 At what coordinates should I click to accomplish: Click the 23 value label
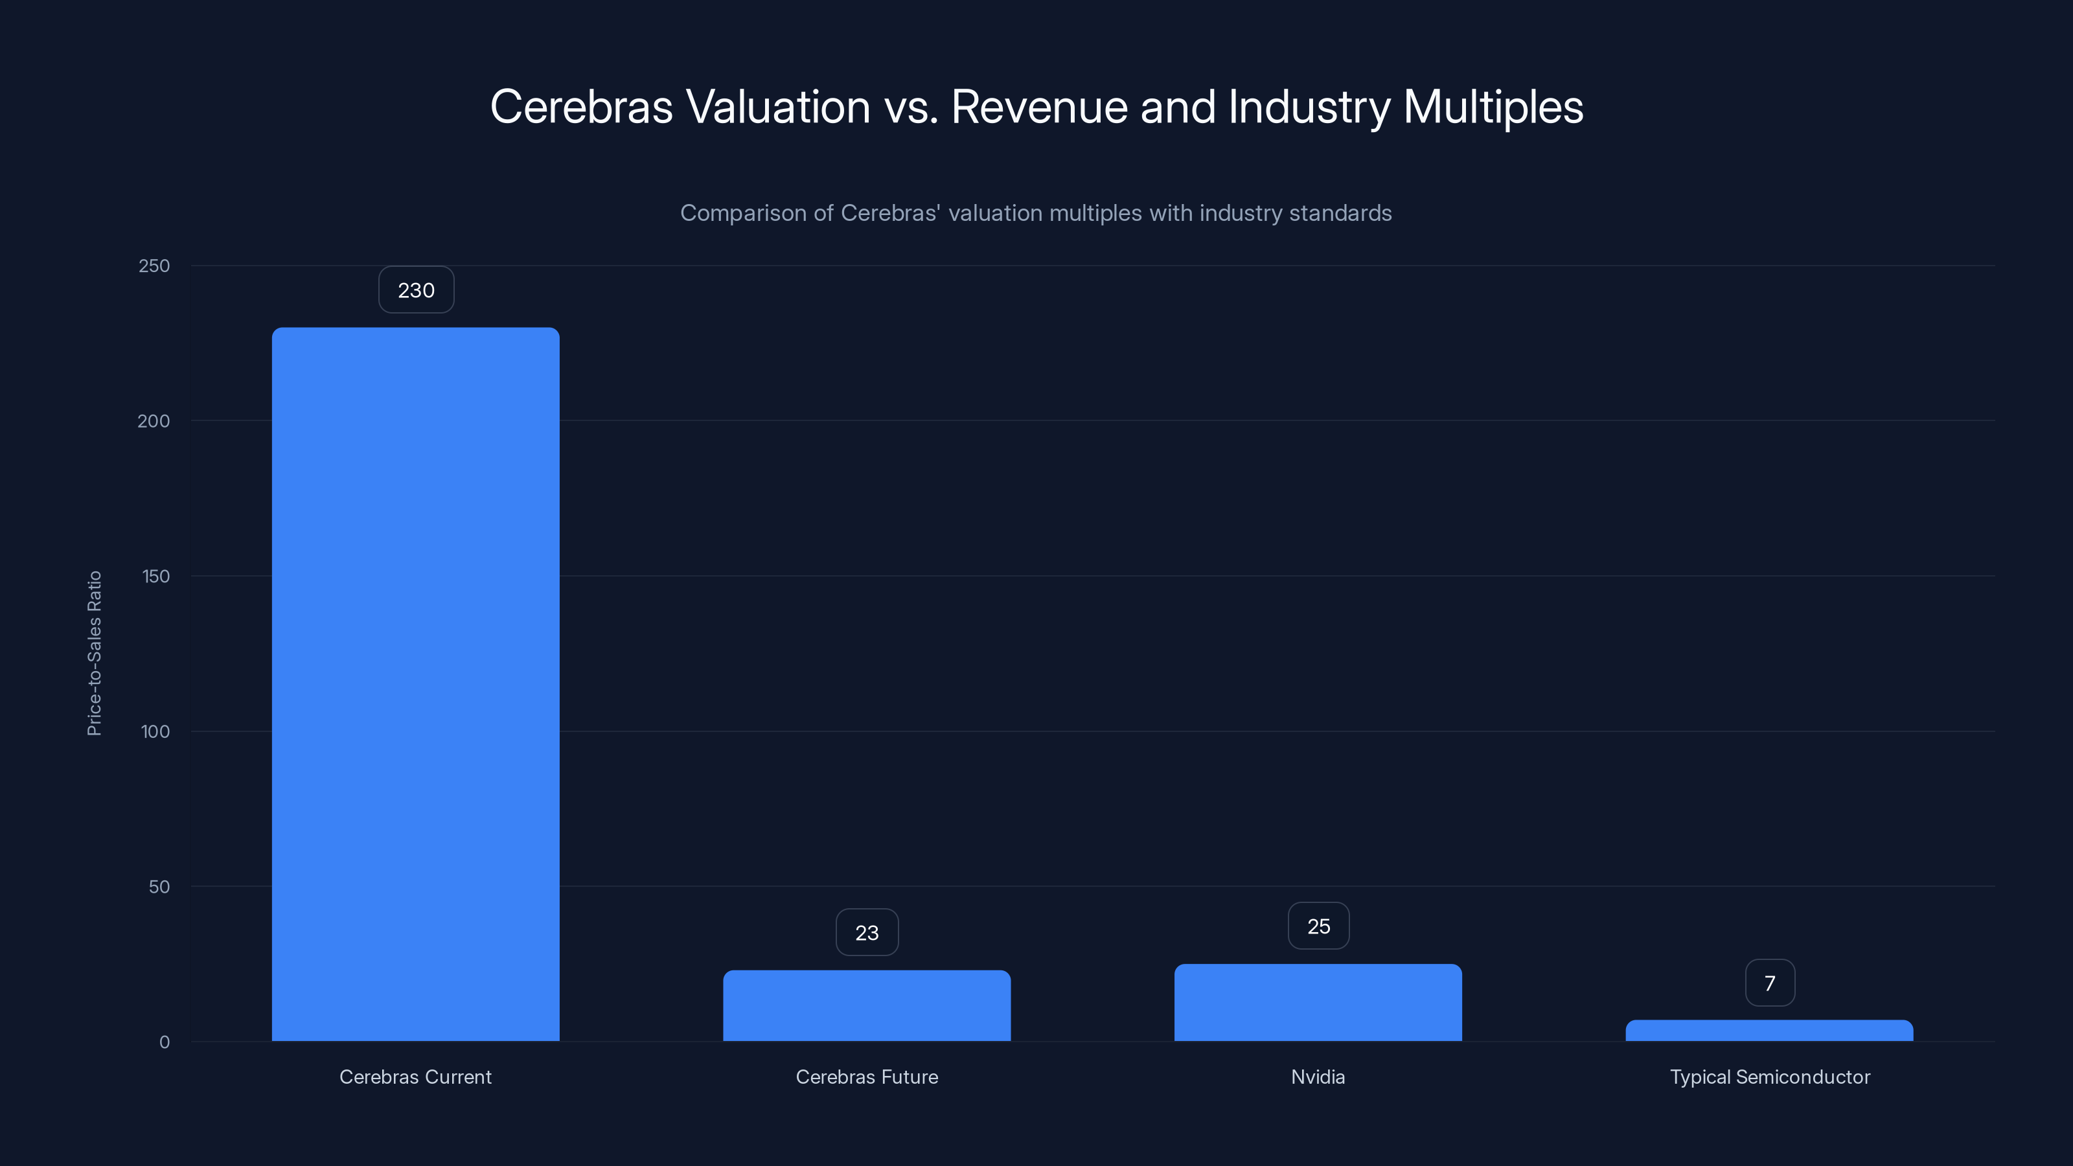tap(867, 932)
